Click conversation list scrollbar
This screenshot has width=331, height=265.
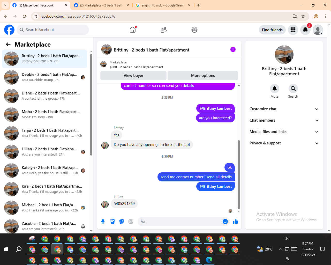(91, 105)
